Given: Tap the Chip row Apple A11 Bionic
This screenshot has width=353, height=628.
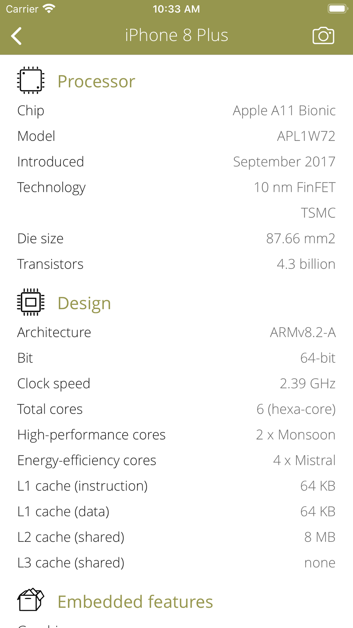Looking at the screenshot, I should 176,111.
